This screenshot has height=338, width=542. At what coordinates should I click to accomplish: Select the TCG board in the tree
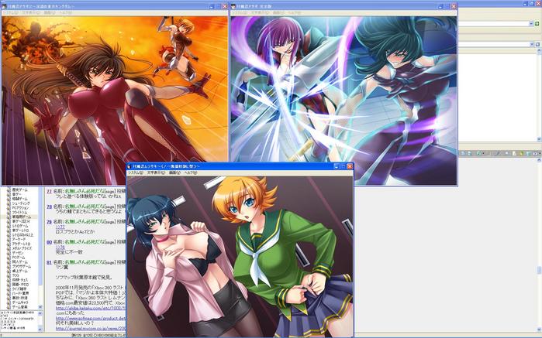16,275
